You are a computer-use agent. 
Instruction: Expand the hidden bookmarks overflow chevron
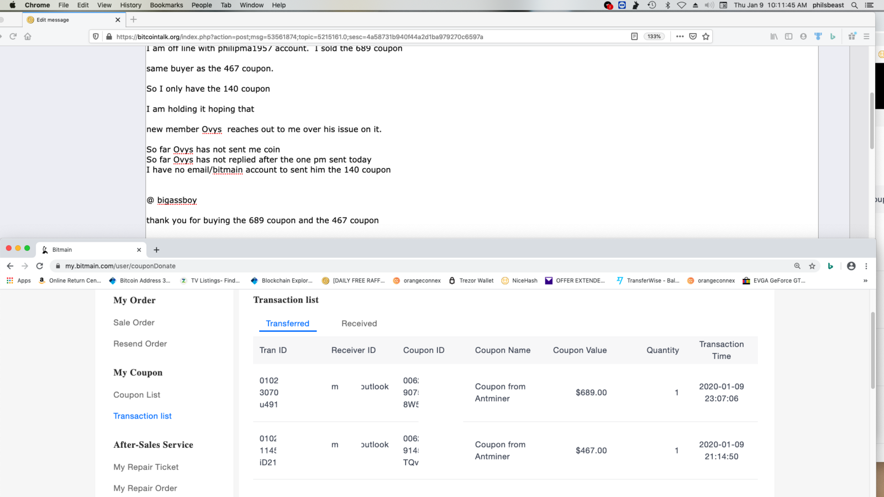865,281
